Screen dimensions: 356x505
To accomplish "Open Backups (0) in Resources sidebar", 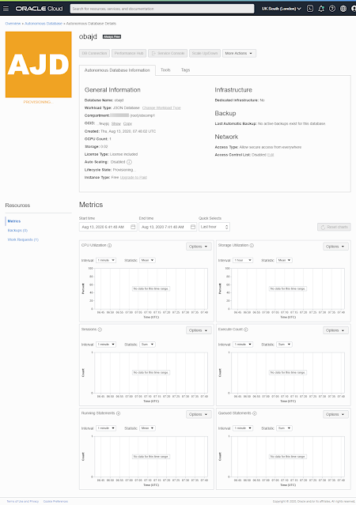I will [x=17, y=231].
